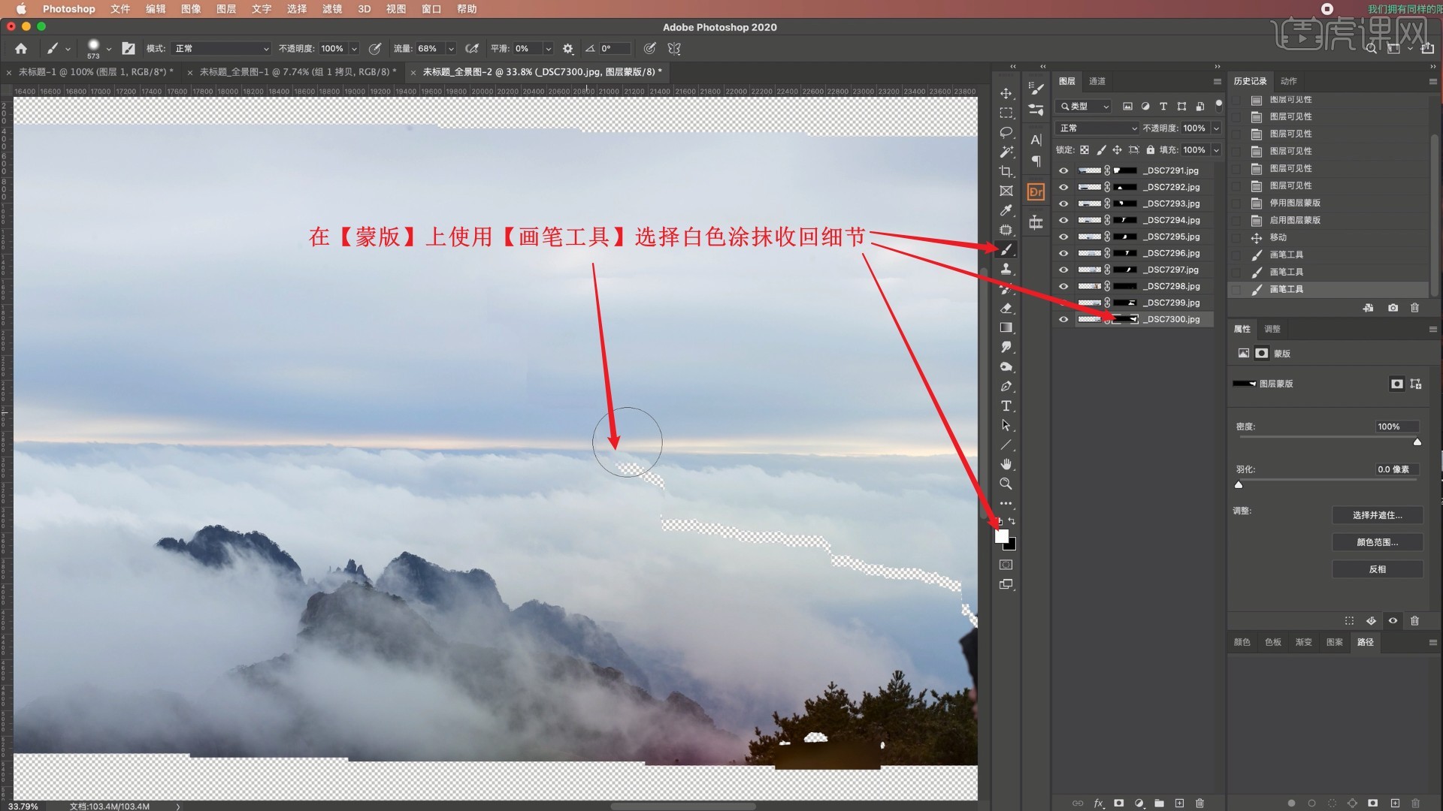Select the Zoom tool
Screen dimensions: 1443x811
pos(1006,484)
